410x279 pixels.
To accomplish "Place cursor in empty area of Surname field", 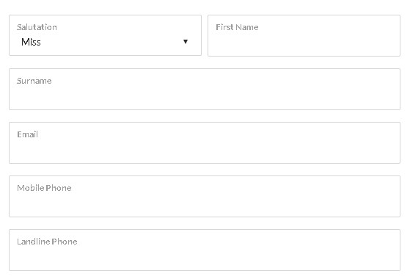I will (x=205, y=97).
